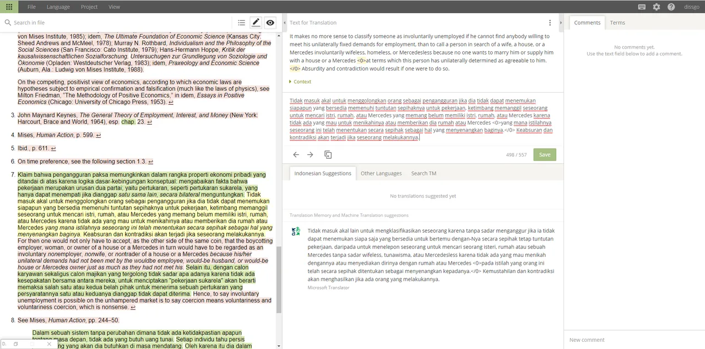Close the small floating window with X

[x=48, y=344]
